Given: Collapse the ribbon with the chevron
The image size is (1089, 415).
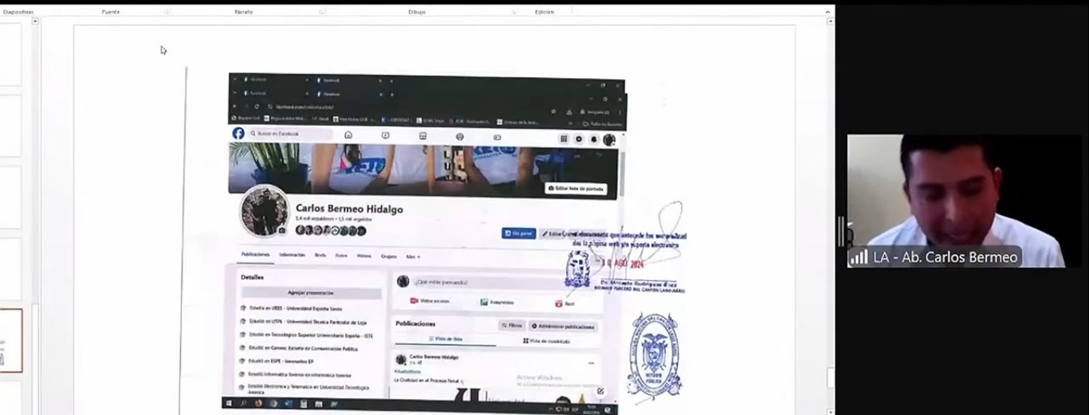Looking at the screenshot, I should pos(827,12).
